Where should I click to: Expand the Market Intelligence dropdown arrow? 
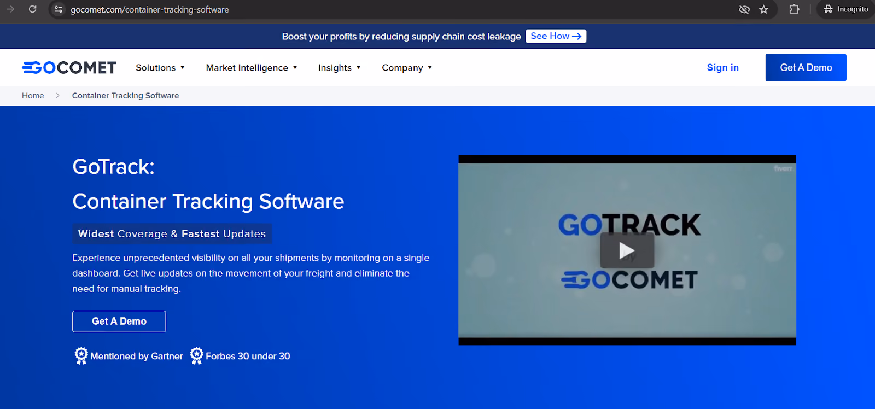pyautogui.click(x=295, y=68)
